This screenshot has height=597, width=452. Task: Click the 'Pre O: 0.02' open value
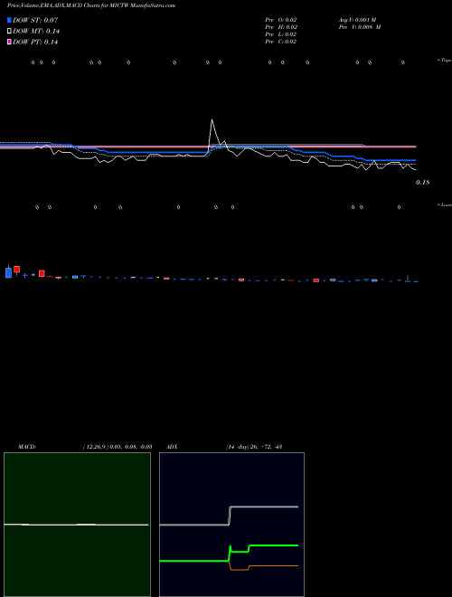pyautogui.click(x=281, y=20)
